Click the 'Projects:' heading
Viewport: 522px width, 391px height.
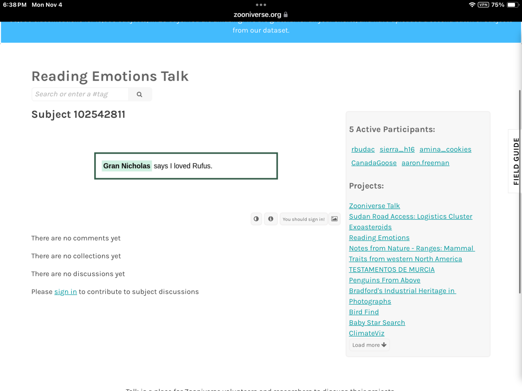[366, 186]
